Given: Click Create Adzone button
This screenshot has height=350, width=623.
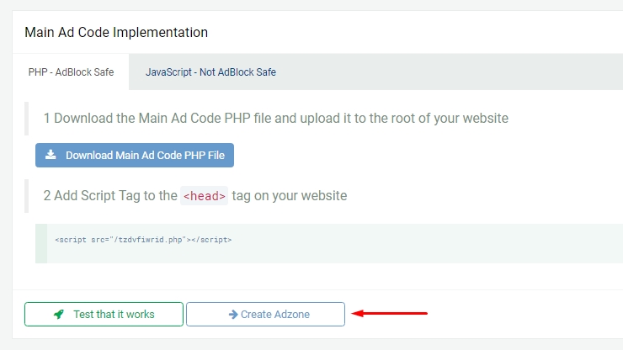Looking at the screenshot, I should click(265, 315).
